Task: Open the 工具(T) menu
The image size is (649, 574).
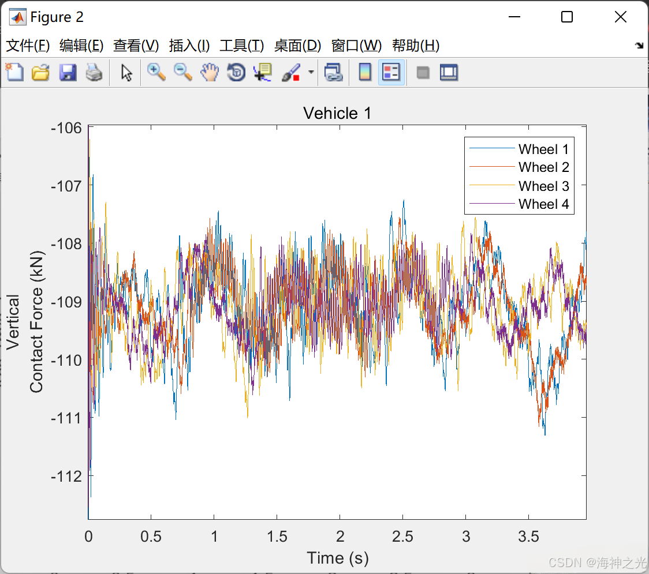Action: click(241, 46)
